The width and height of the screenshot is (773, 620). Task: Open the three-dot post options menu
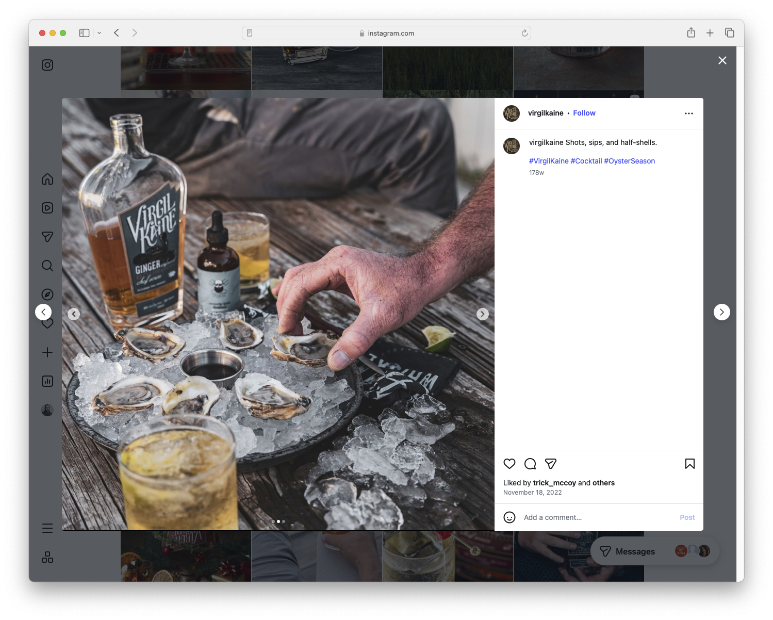689,113
